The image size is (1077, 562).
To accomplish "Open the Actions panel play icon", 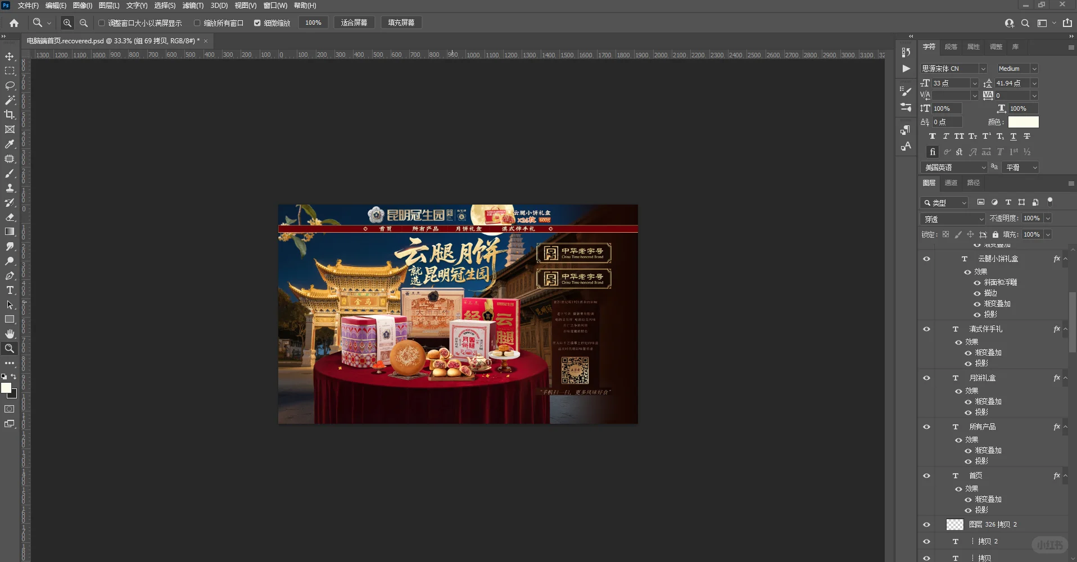I will tap(906, 69).
